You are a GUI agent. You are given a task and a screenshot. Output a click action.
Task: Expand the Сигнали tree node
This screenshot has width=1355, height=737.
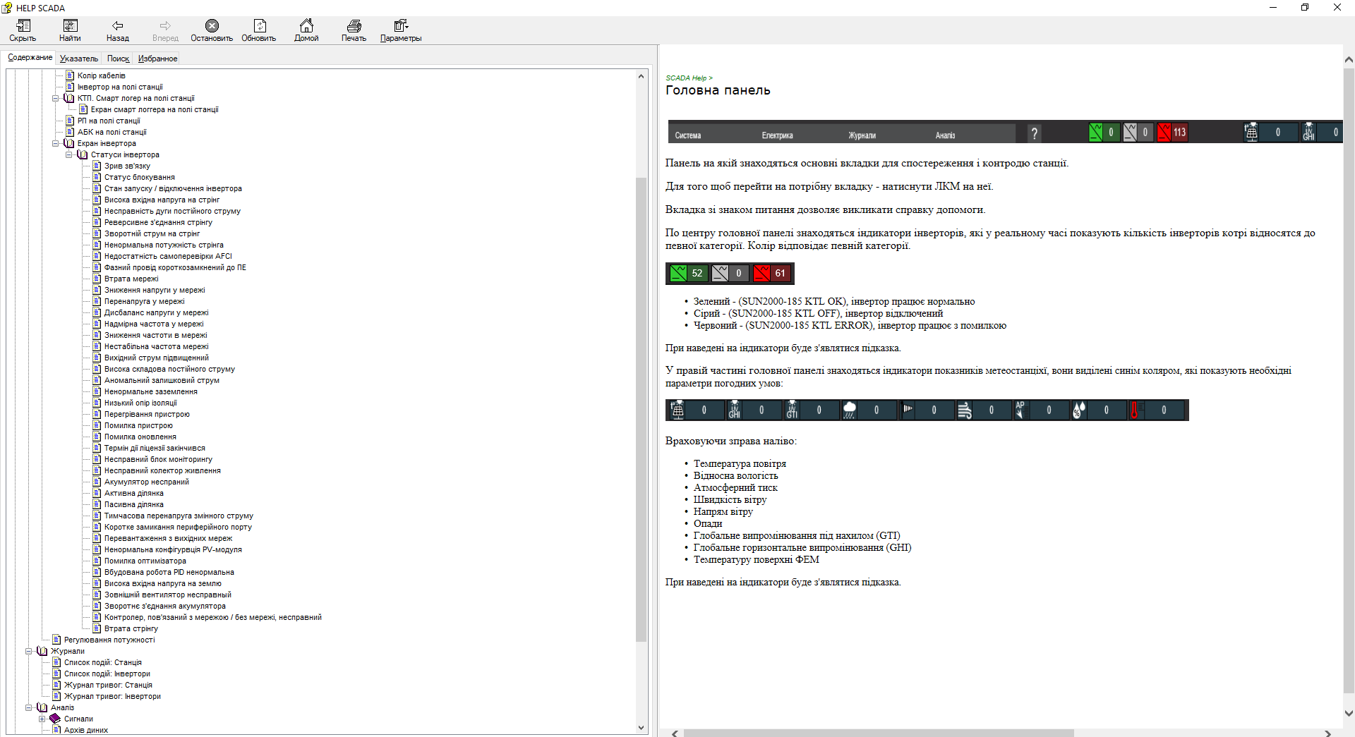(x=42, y=719)
